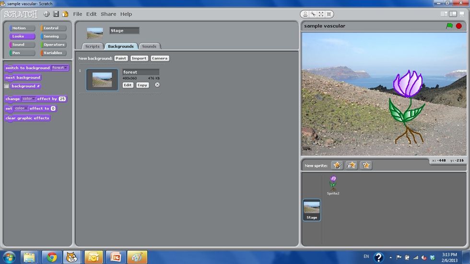This screenshot has width=470, height=264.
Task: Click Edit for the forest background
Action: (128, 85)
